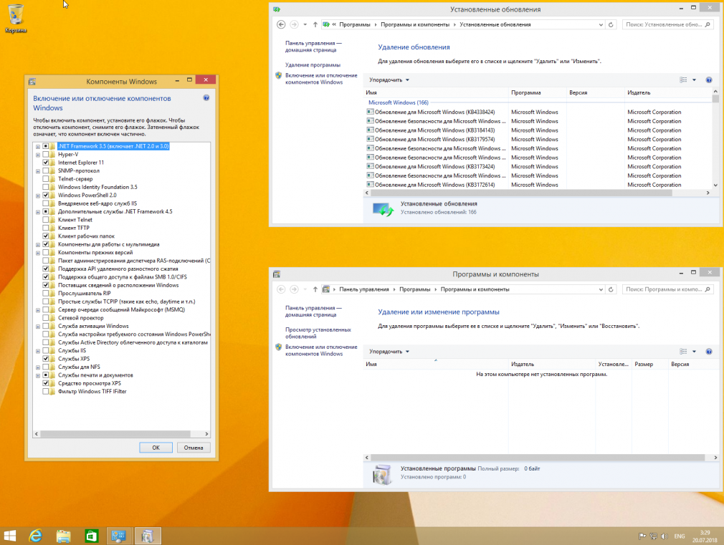
Task: Refresh the Programs and Features window
Action: point(611,289)
